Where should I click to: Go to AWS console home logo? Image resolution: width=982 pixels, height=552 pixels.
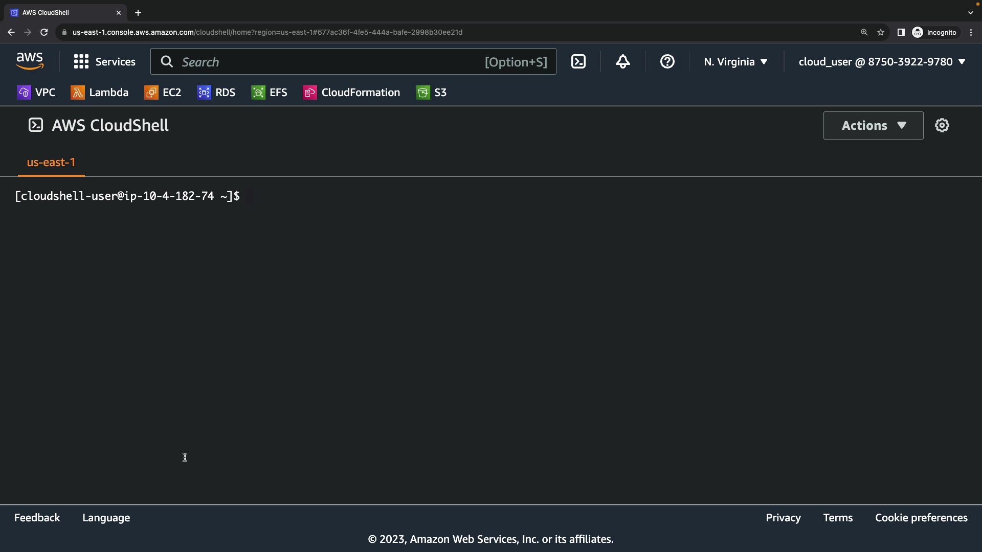click(x=30, y=61)
